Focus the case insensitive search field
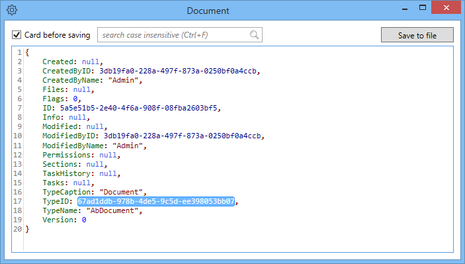 coord(180,34)
